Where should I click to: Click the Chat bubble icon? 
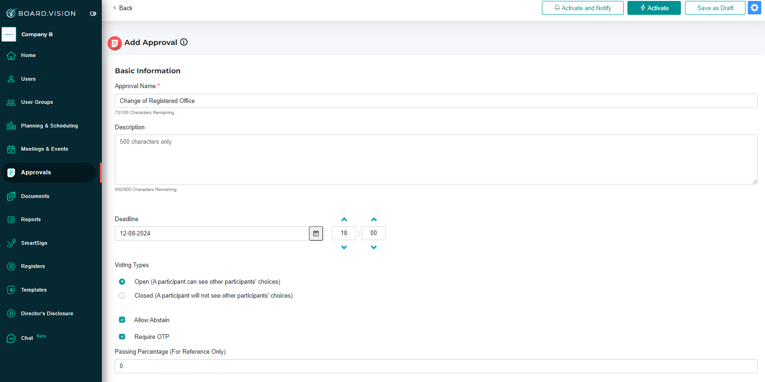point(11,338)
